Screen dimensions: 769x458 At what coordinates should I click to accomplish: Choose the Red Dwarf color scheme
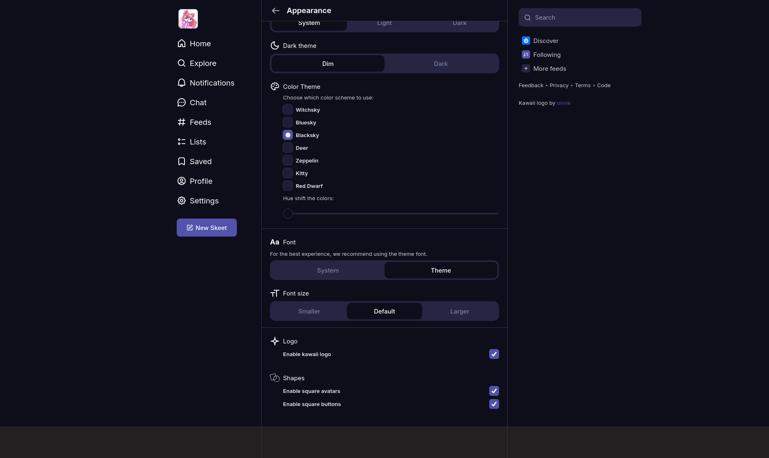click(288, 186)
